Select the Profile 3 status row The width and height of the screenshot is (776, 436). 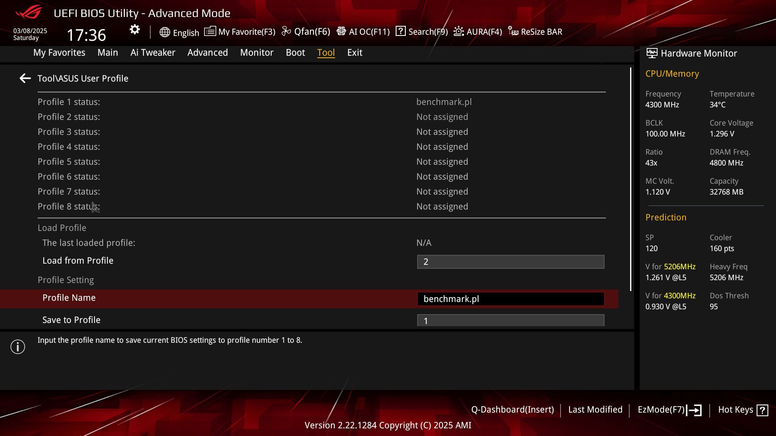coord(321,132)
